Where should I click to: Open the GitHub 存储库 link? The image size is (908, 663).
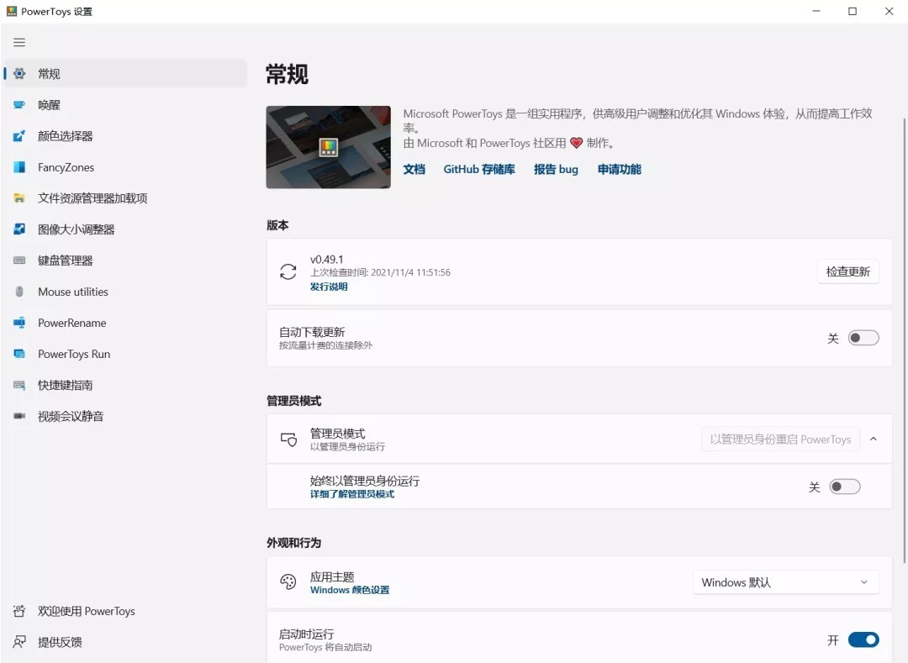coord(479,169)
